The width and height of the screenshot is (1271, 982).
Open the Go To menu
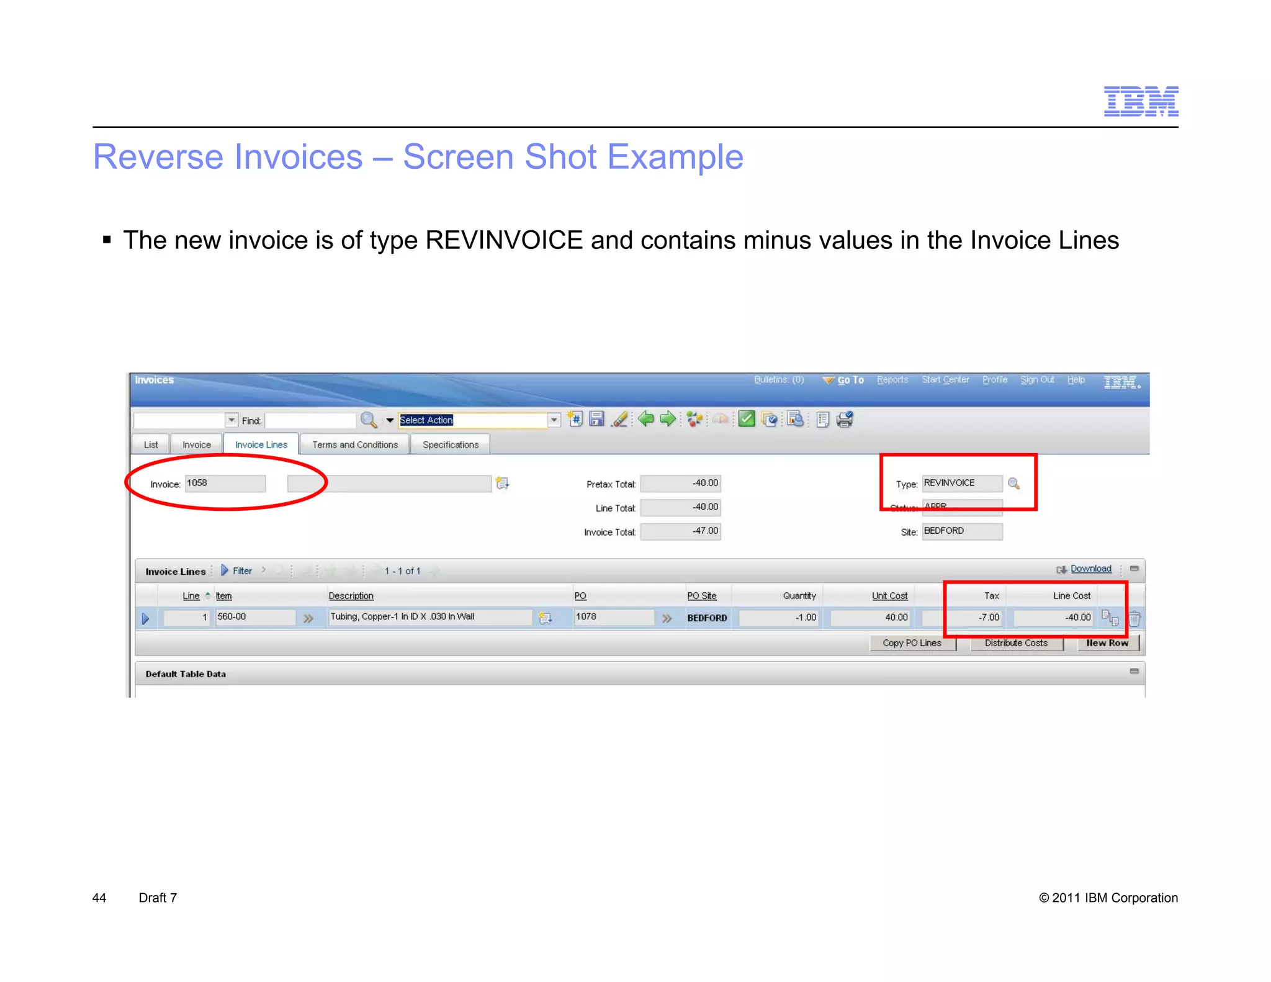point(843,380)
